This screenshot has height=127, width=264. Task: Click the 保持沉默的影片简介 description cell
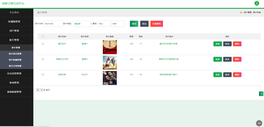[x=169, y=75]
